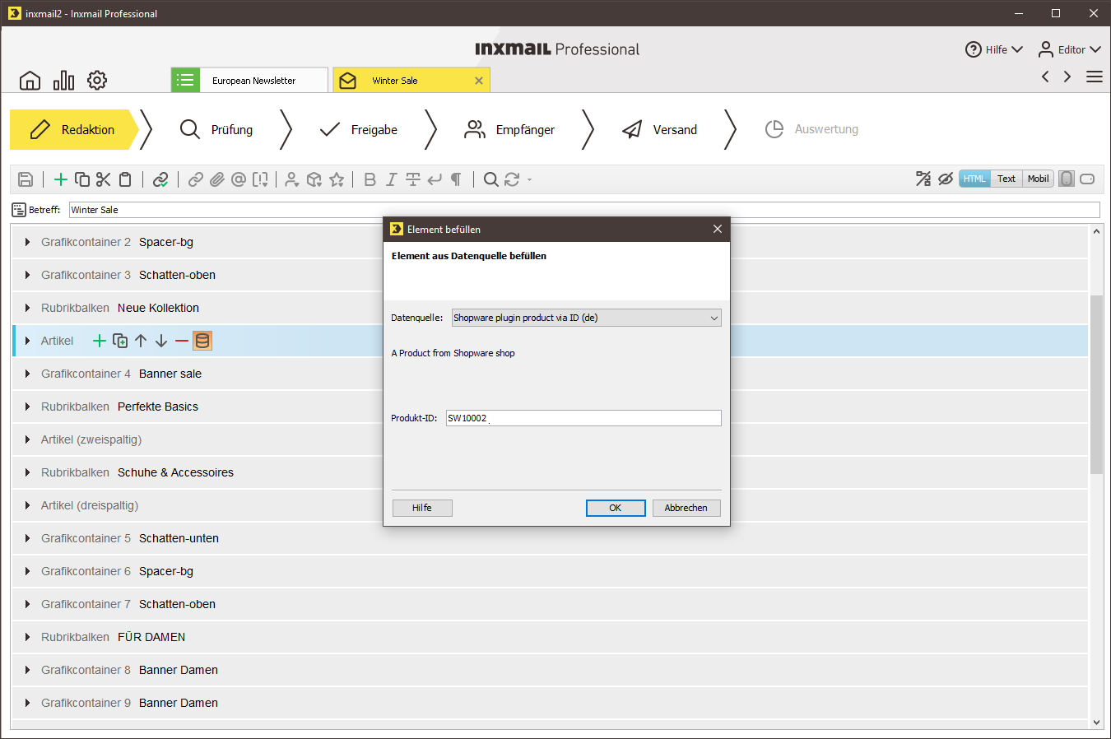This screenshot has width=1111, height=739.
Task: Click the paperclip attachment icon
Action: pos(217,179)
